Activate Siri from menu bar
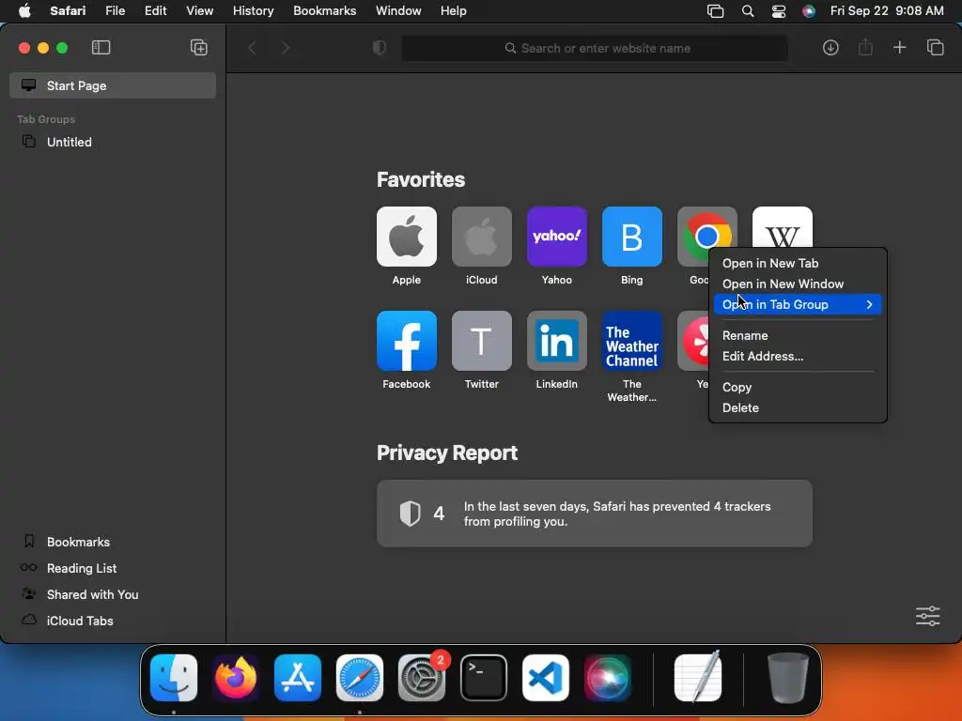This screenshot has height=721, width=962. click(809, 11)
